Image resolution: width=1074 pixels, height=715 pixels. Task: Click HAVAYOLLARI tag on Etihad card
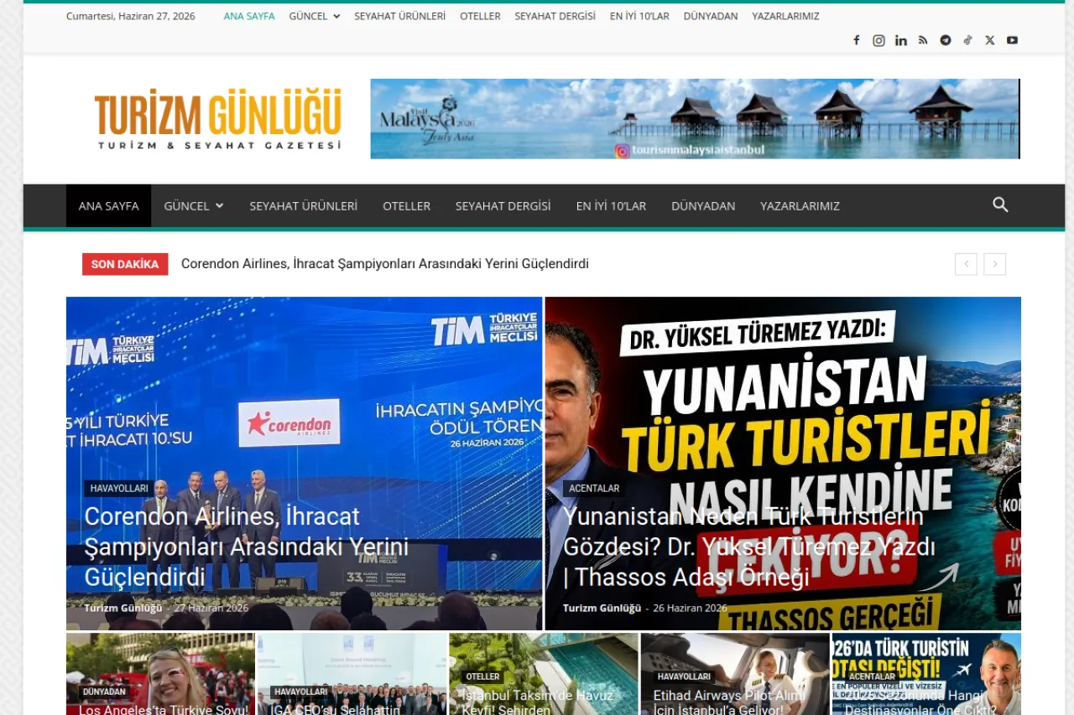coord(684,676)
